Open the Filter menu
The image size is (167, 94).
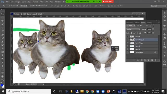point(41,2)
